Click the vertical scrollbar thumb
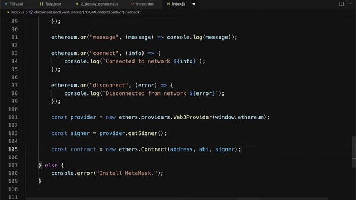The width and height of the screenshot is (356, 200). click(x=354, y=152)
